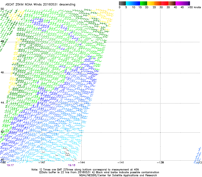Click the cyan-to-blue 5–15 knots color segment
202x177 pixels.
click(x=133, y=3)
